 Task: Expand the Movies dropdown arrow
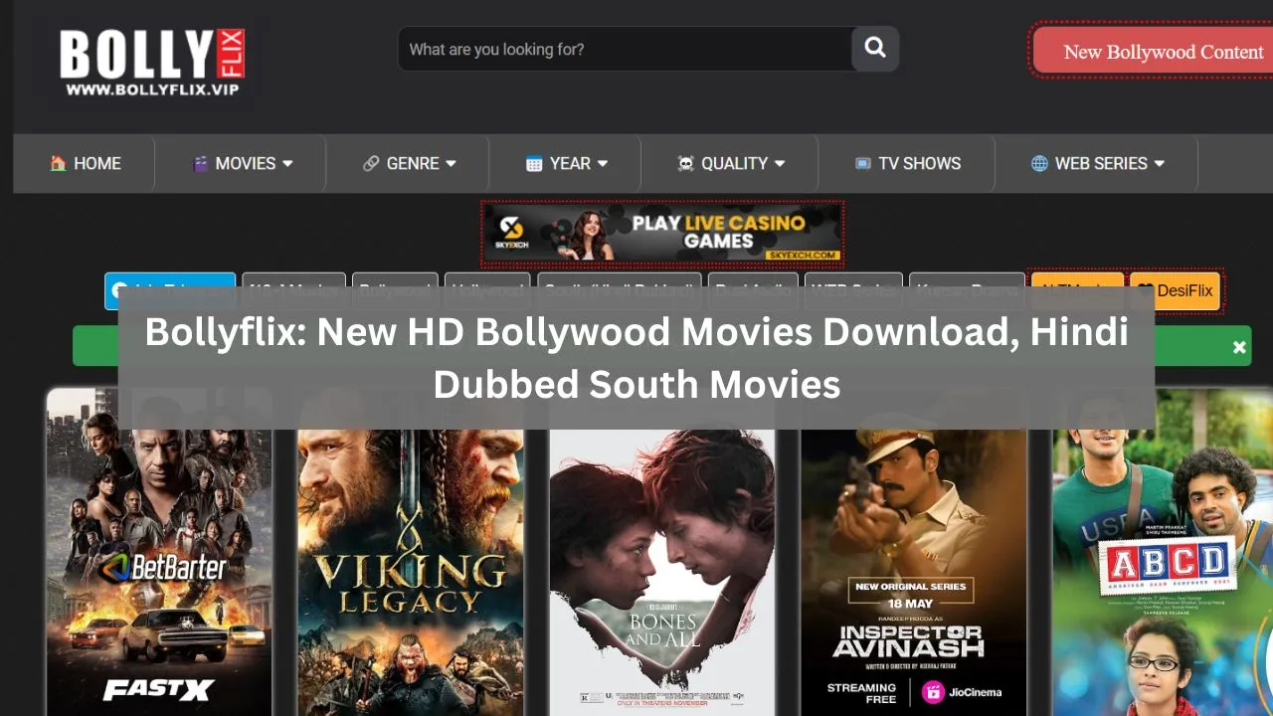[x=287, y=163]
